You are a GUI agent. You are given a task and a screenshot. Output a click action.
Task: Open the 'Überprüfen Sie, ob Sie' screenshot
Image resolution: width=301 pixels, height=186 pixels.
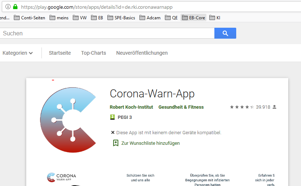(x=207, y=180)
